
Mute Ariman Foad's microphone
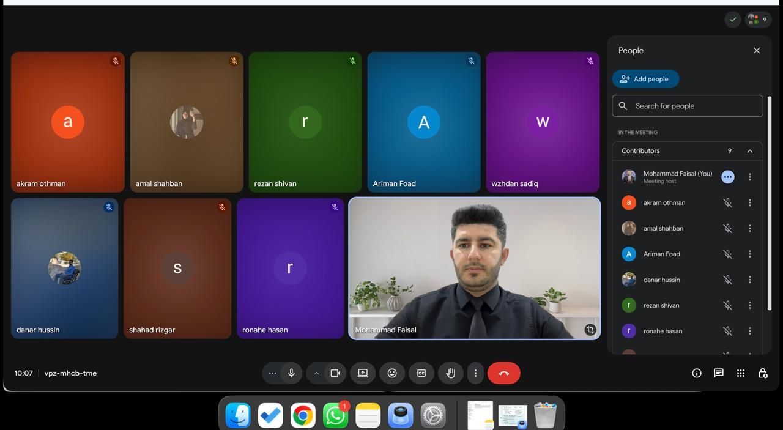tap(727, 254)
